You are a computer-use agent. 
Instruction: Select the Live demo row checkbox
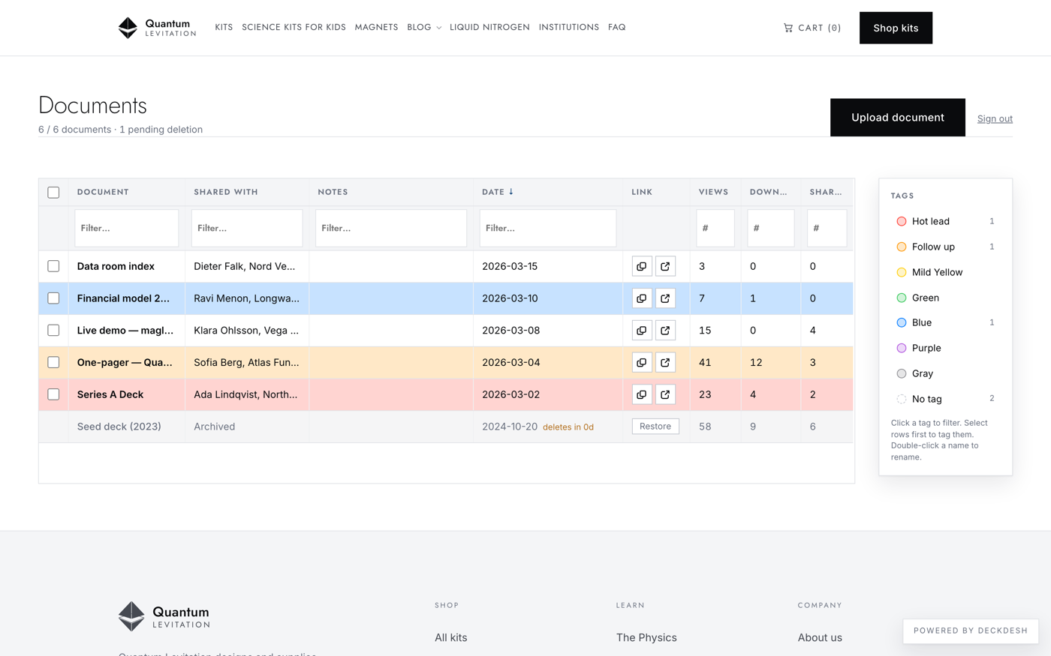click(53, 331)
